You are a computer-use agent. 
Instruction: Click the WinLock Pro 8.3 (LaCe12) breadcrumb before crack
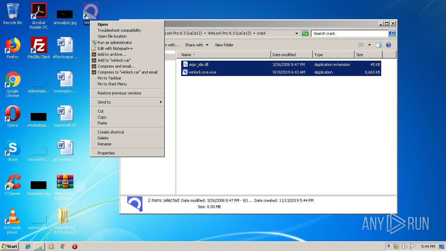(x=229, y=33)
